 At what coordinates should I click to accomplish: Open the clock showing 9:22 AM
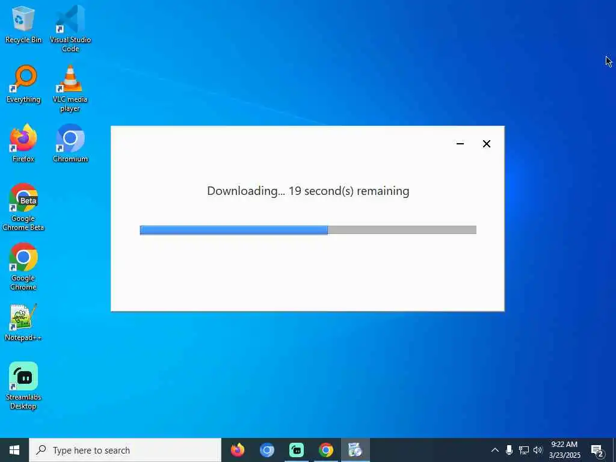564,450
